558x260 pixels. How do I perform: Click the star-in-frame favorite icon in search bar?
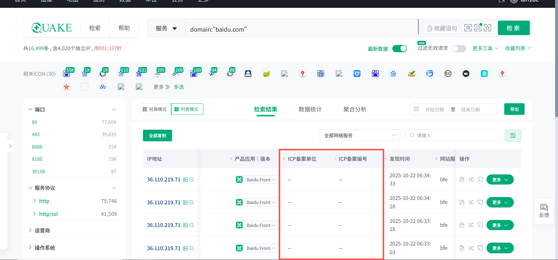[488, 28]
